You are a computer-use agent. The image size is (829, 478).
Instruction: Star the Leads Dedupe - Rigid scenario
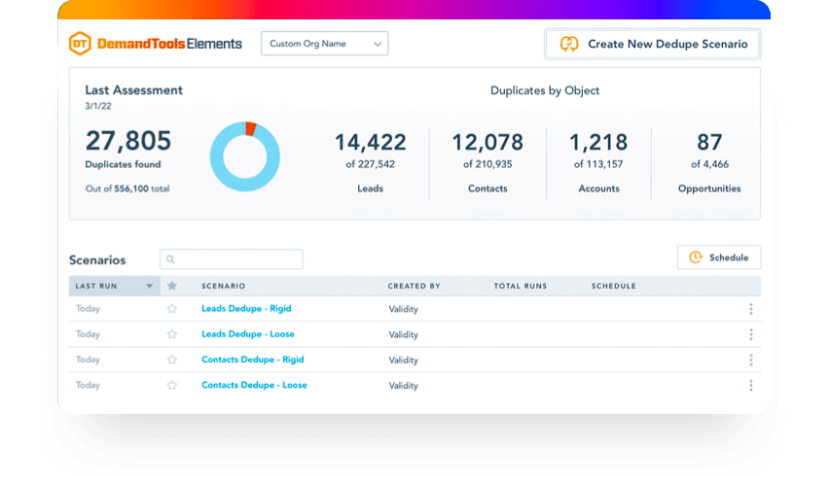[172, 308]
